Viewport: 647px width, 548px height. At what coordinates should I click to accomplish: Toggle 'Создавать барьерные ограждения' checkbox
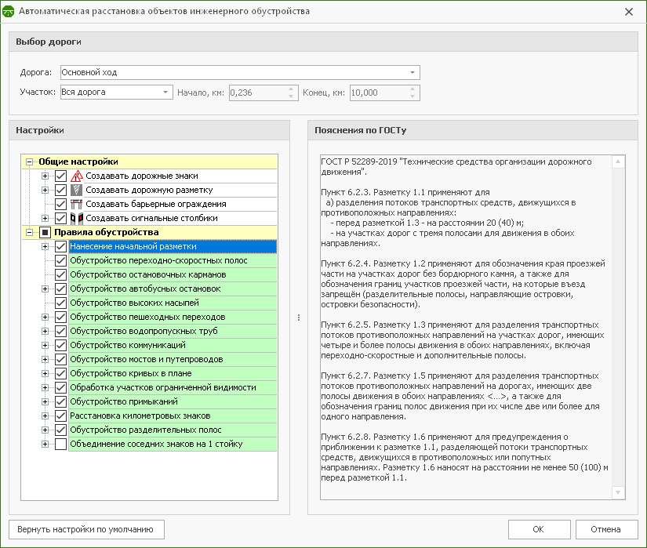click(60, 204)
